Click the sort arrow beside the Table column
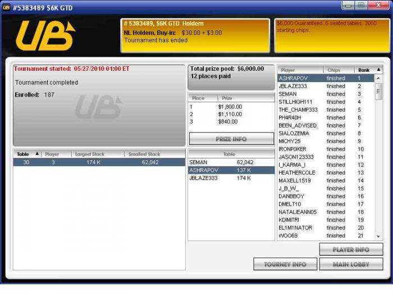This screenshot has width=393, height=295. [x=37, y=153]
